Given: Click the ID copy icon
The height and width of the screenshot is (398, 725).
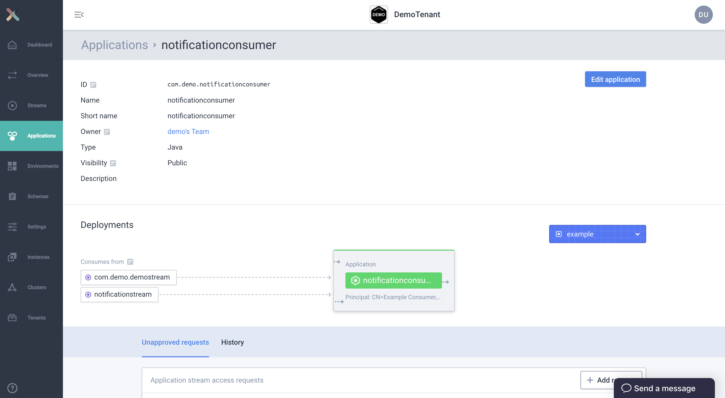Looking at the screenshot, I should coord(93,84).
